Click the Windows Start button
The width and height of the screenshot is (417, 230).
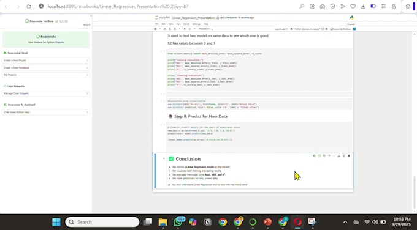(56, 222)
